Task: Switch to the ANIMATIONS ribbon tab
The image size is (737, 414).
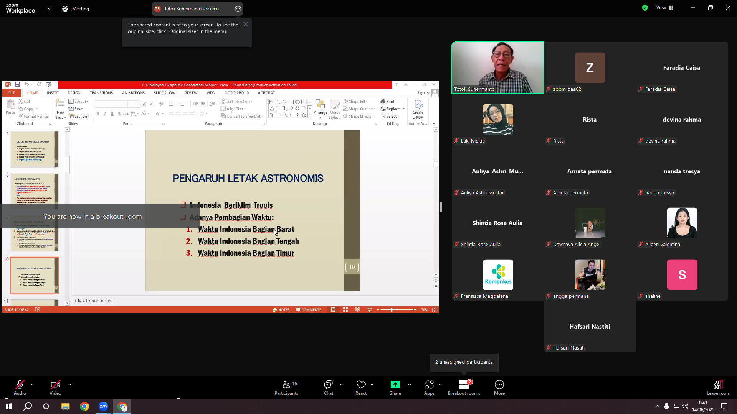Action: point(133,93)
